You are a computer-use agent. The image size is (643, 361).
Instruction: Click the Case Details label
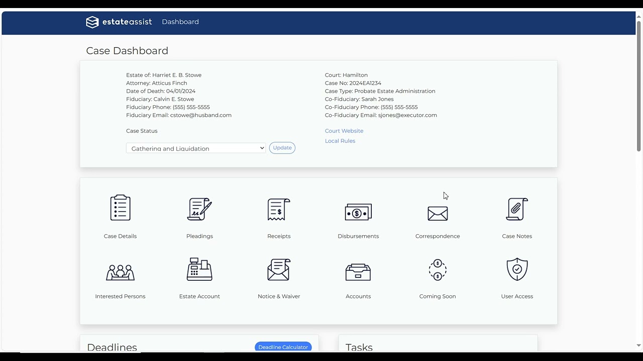pyautogui.click(x=120, y=236)
